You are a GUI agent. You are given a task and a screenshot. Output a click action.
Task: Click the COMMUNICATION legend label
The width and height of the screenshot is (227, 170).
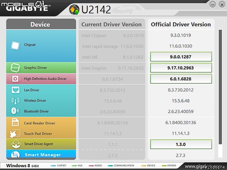[124, 165]
